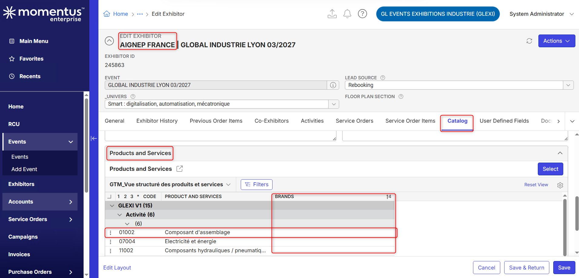Open notifications bell

pos(347,14)
